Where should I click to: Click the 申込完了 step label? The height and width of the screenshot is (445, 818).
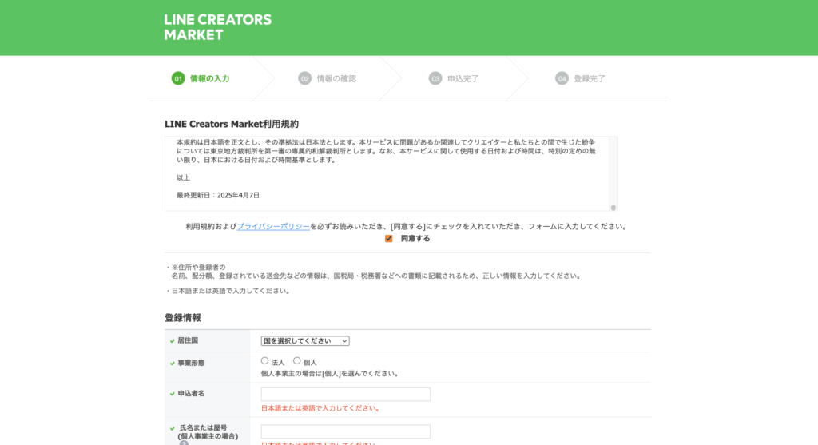coord(463,79)
